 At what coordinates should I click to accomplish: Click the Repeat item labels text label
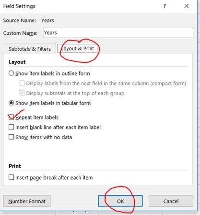point(37,118)
